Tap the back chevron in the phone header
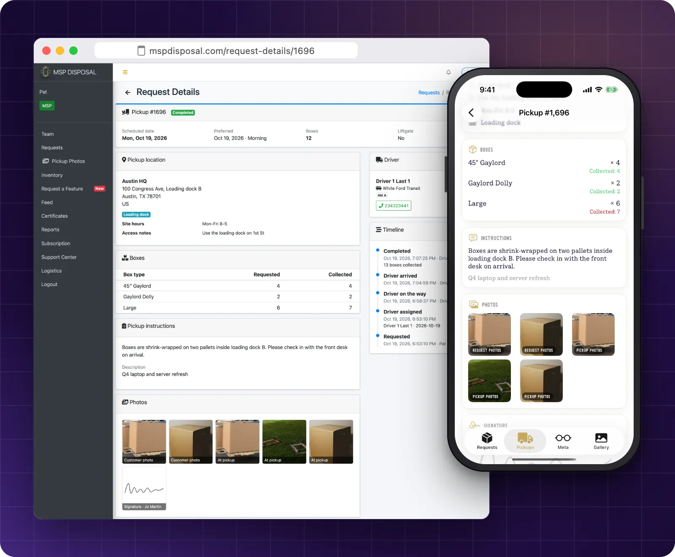Screen dimensions: 675x557 coord(471,113)
